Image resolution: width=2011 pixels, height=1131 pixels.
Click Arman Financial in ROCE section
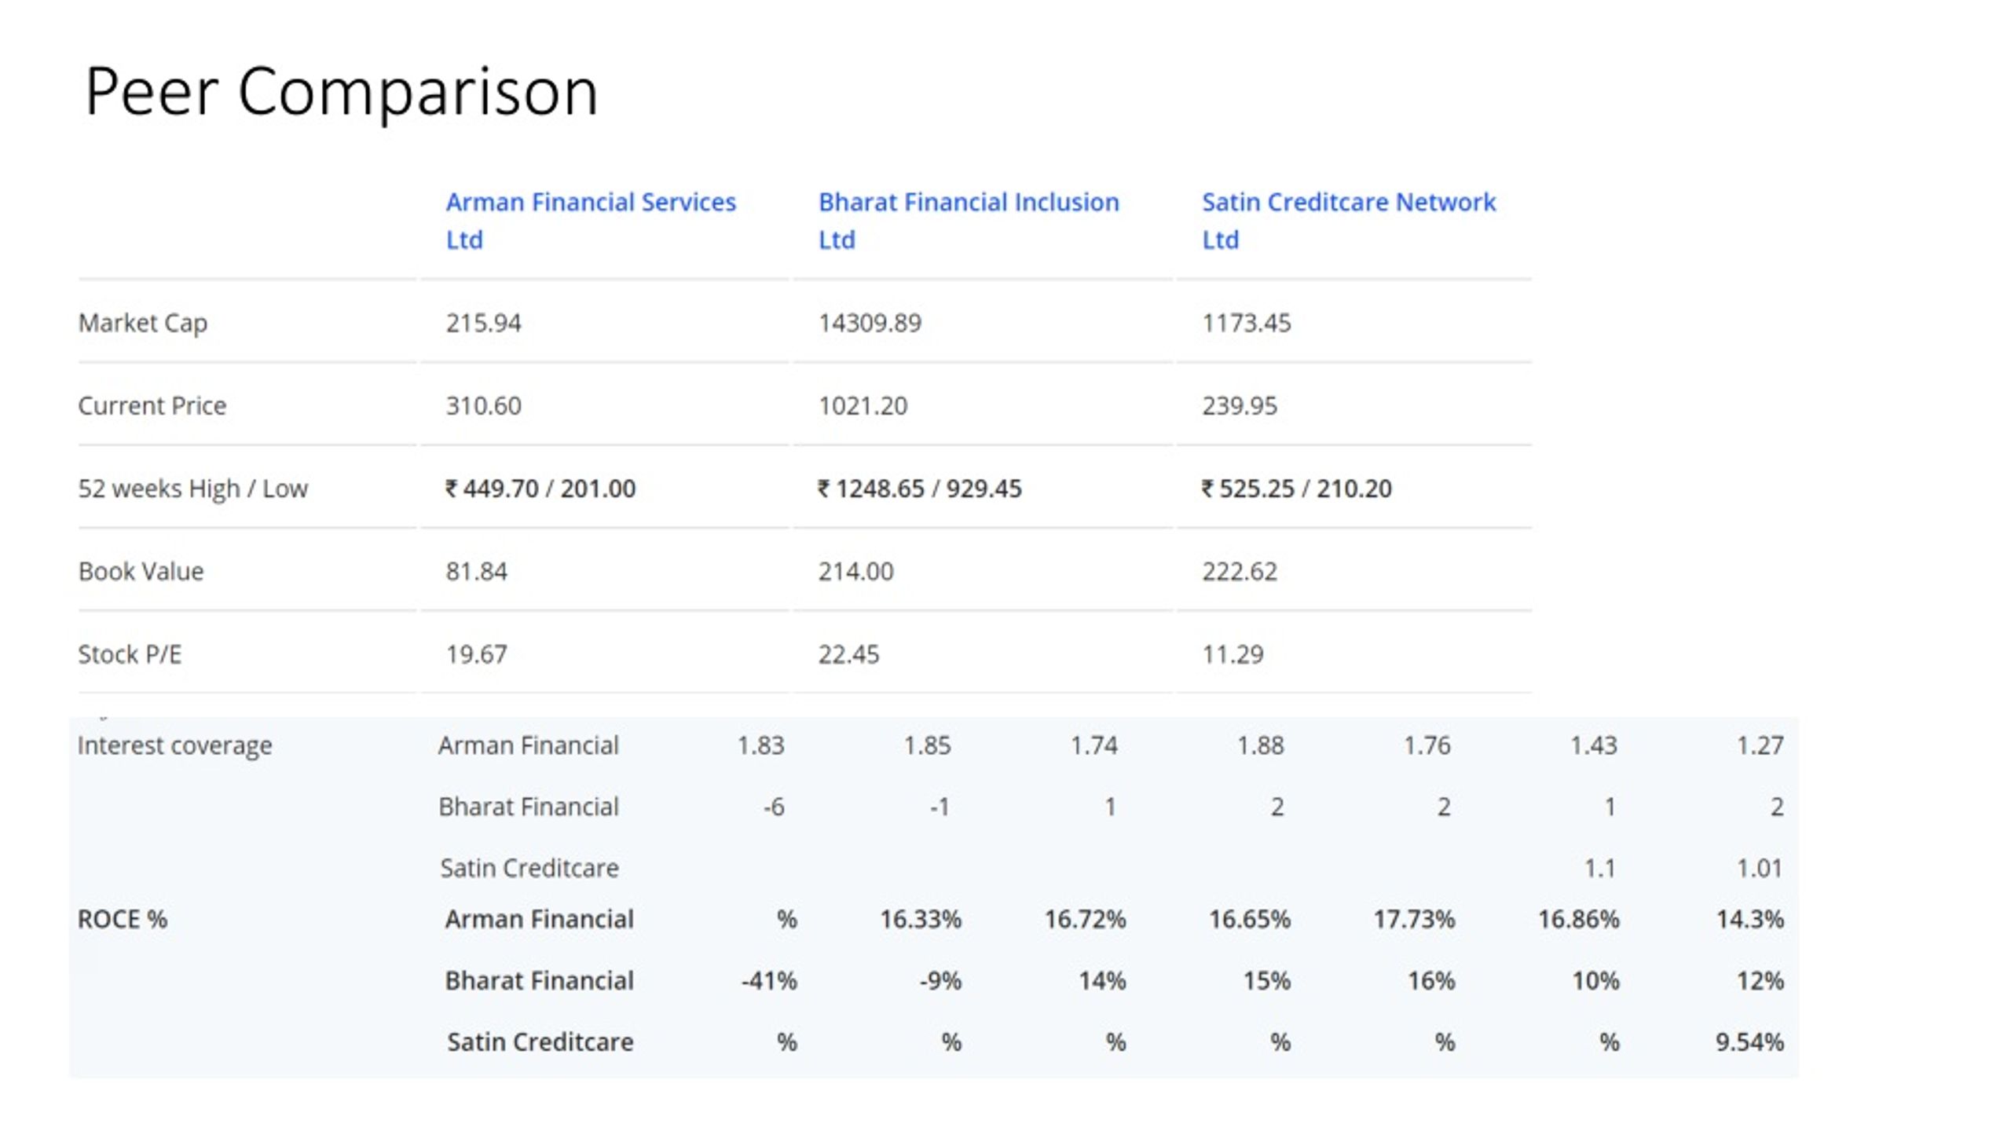539,919
